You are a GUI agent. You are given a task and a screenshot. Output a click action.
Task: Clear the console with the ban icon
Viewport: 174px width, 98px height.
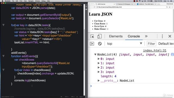[x=100, y=44]
